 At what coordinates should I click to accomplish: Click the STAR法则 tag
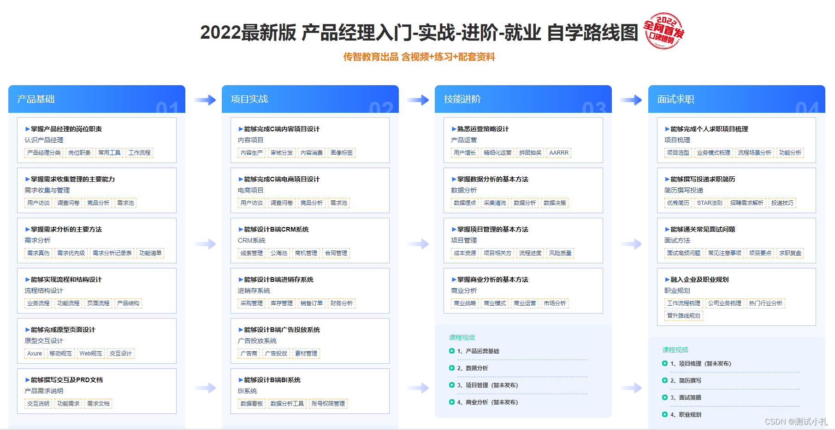click(710, 203)
